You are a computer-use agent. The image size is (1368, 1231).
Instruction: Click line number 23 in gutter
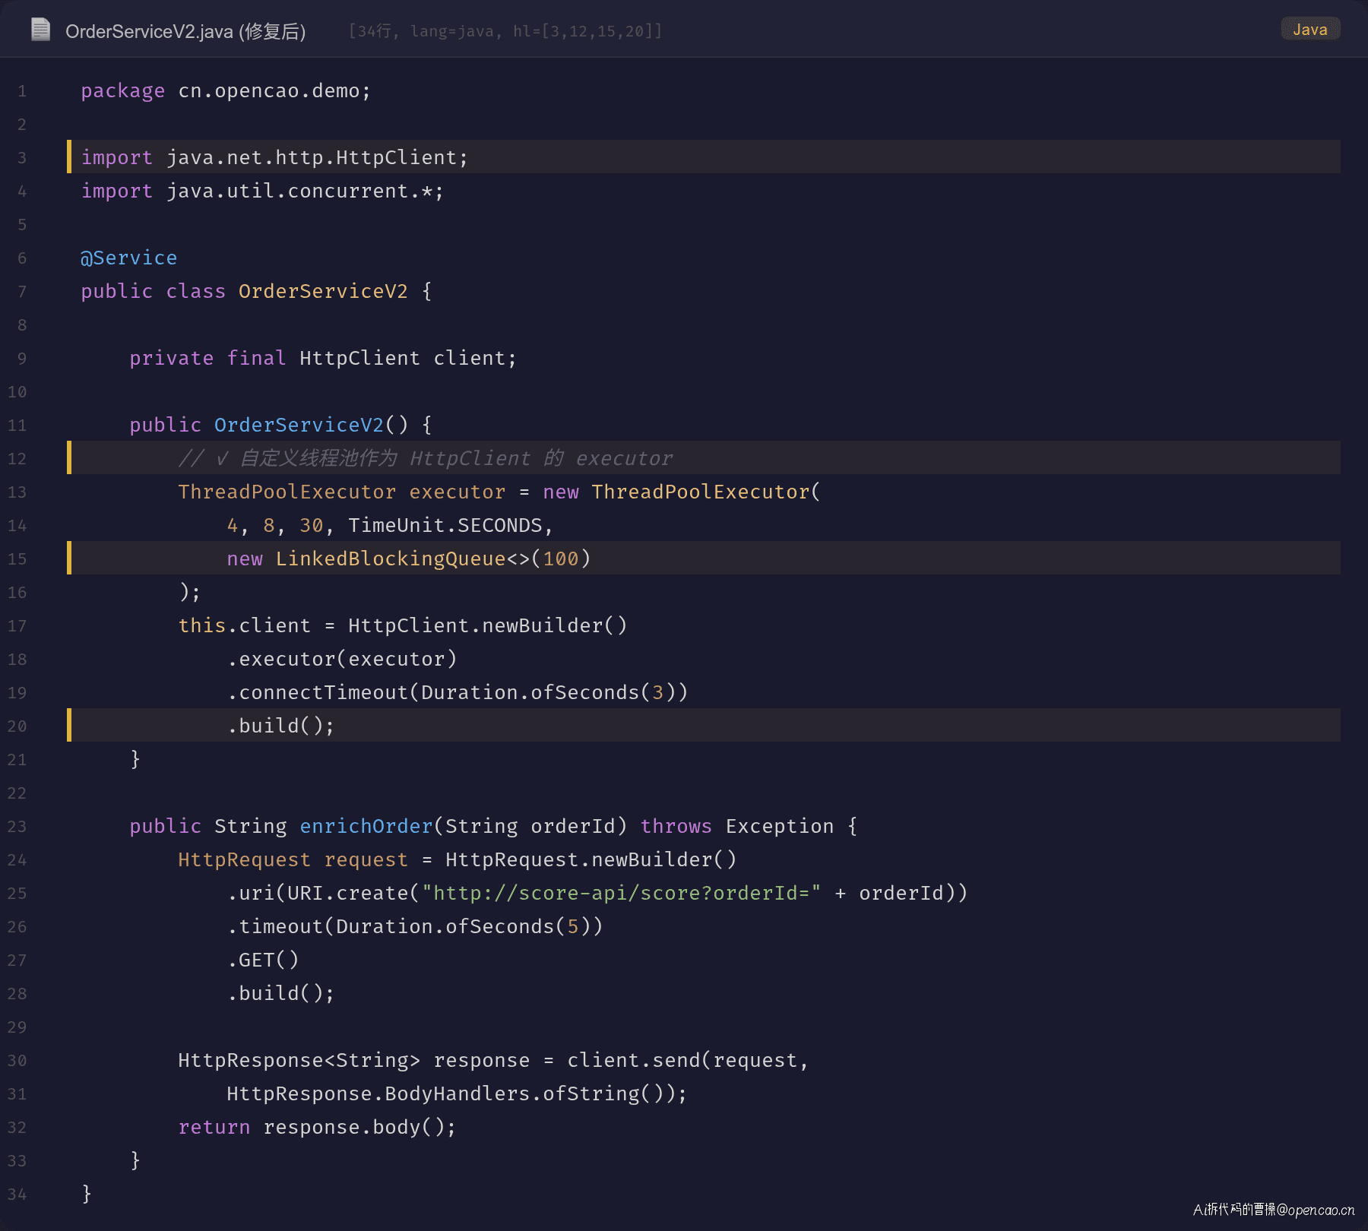pos(17,826)
